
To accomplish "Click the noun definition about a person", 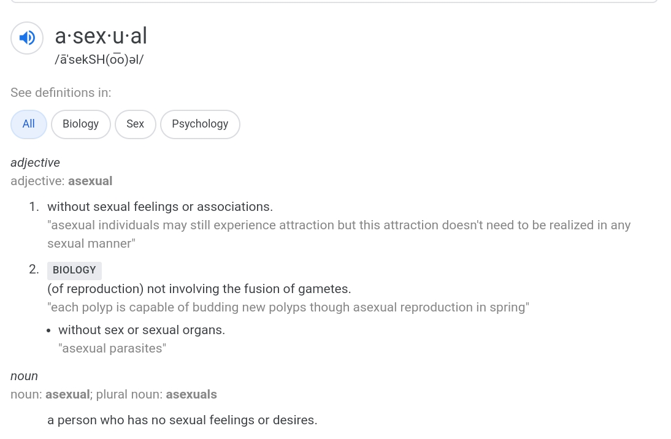I will click(182, 420).
